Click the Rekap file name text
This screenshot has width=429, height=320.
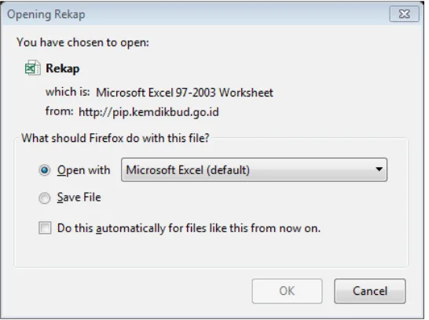coord(63,68)
